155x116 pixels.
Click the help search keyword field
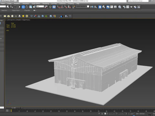pos(138,1)
